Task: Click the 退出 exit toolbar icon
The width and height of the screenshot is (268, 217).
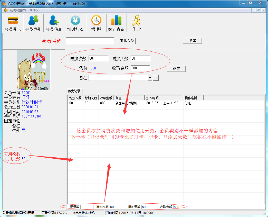Action: tap(136, 23)
